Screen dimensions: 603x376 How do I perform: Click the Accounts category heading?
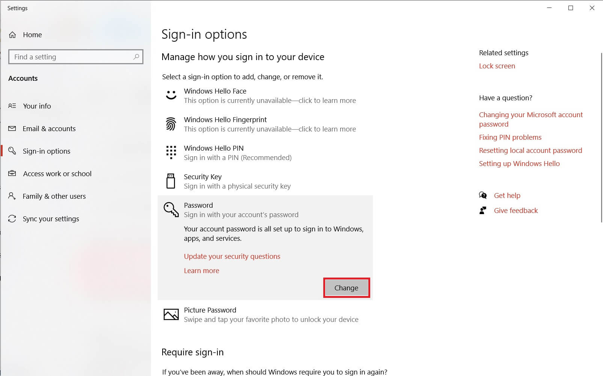point(23,78)
